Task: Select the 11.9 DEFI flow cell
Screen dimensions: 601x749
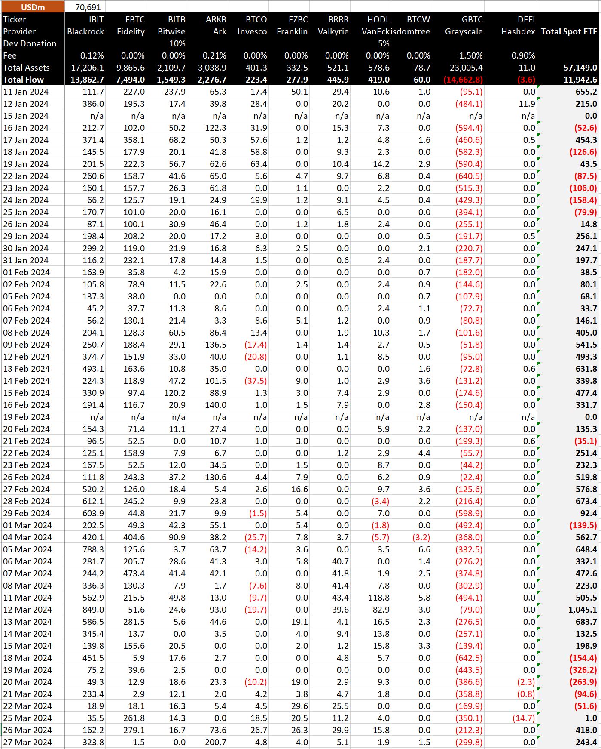Action: tap(527, 104)
